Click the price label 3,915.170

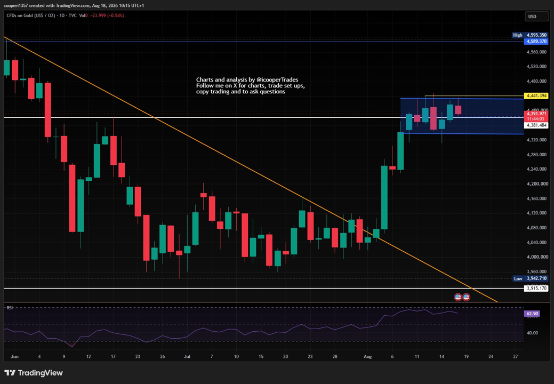click(x=536, y=288)
